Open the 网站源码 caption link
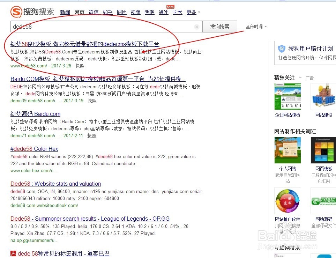Viewport: 336px width, 258px height. pyautogui.click(x=324, y=219)
